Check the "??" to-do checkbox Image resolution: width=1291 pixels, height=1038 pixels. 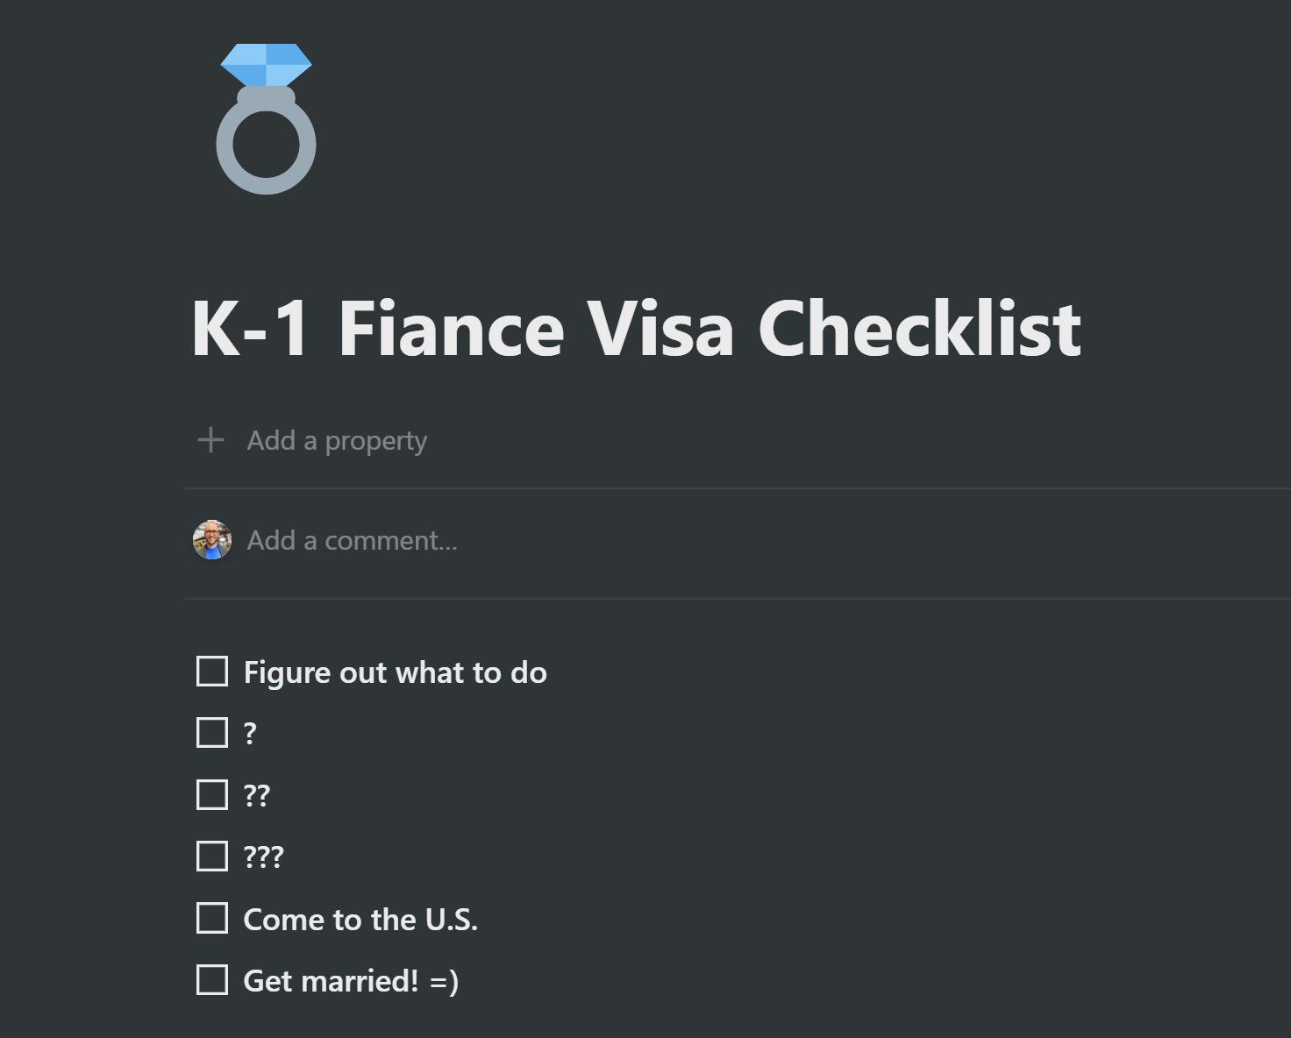[211, 794]
